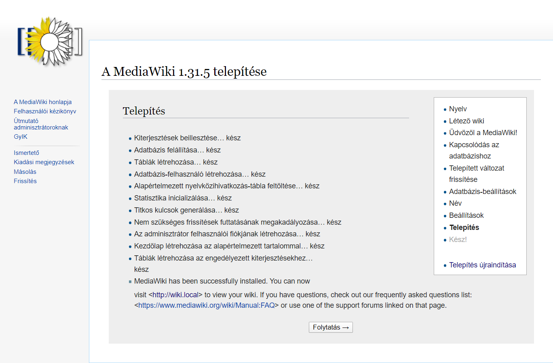Open the Ismertető sidebar link
553x363 pixels.
point(26,153)
